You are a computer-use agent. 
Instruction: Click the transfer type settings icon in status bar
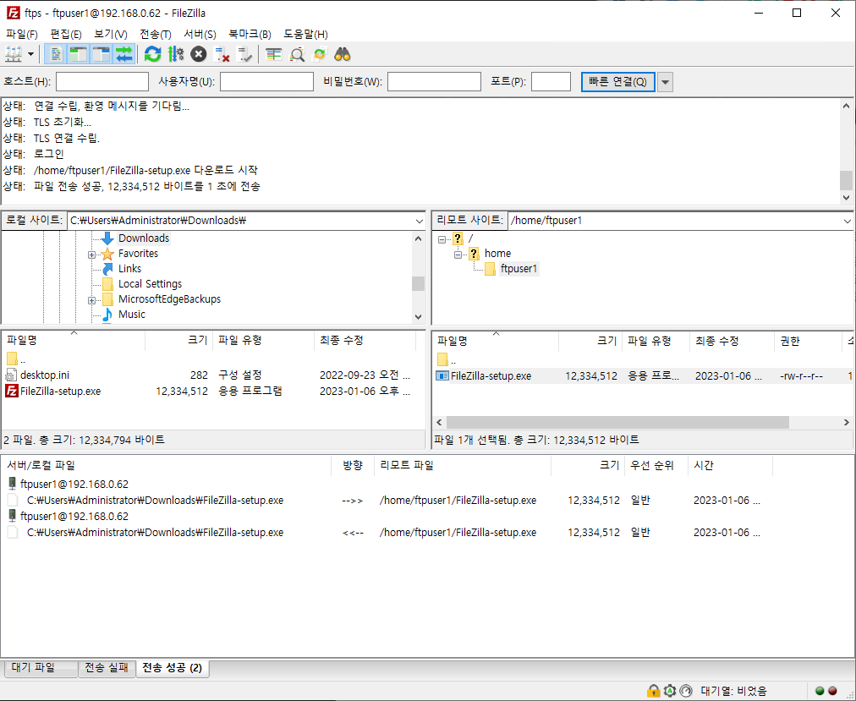670,691
